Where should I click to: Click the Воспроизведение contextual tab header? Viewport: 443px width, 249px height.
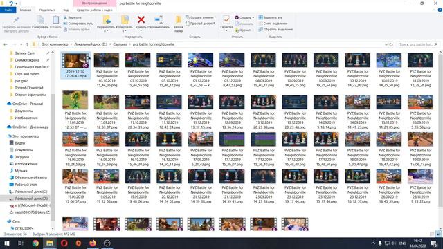pyautogui.click(x=94, y=3)
